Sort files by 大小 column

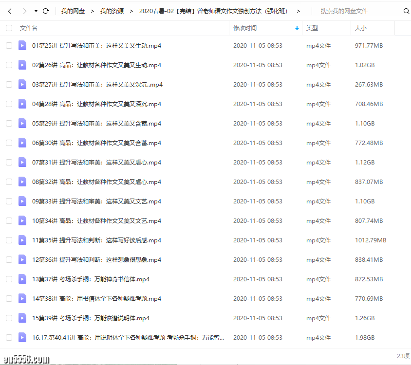361,28
